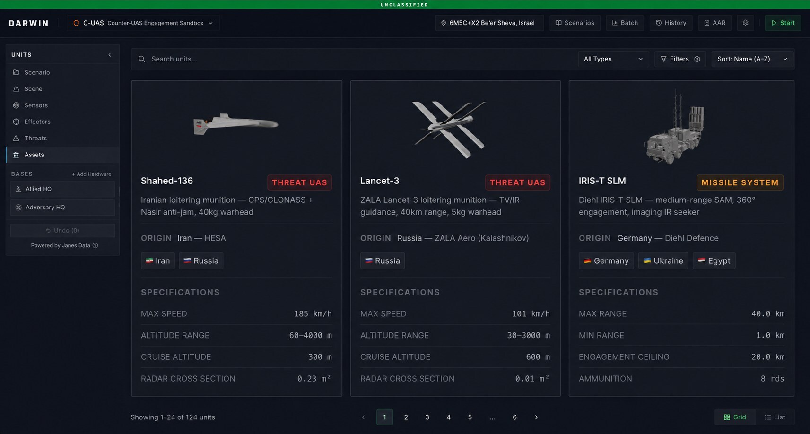Expand the C-UAS sandbox selector

(x=143, y=23)
